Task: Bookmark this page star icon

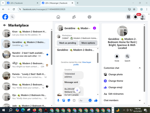Action: [x=134, y=9]
